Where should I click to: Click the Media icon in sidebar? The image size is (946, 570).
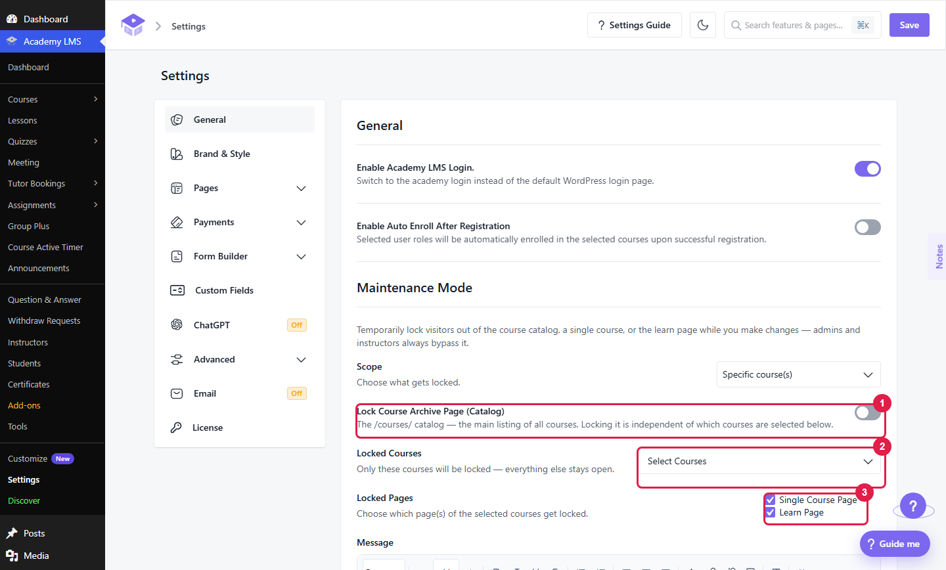[12, 556]
